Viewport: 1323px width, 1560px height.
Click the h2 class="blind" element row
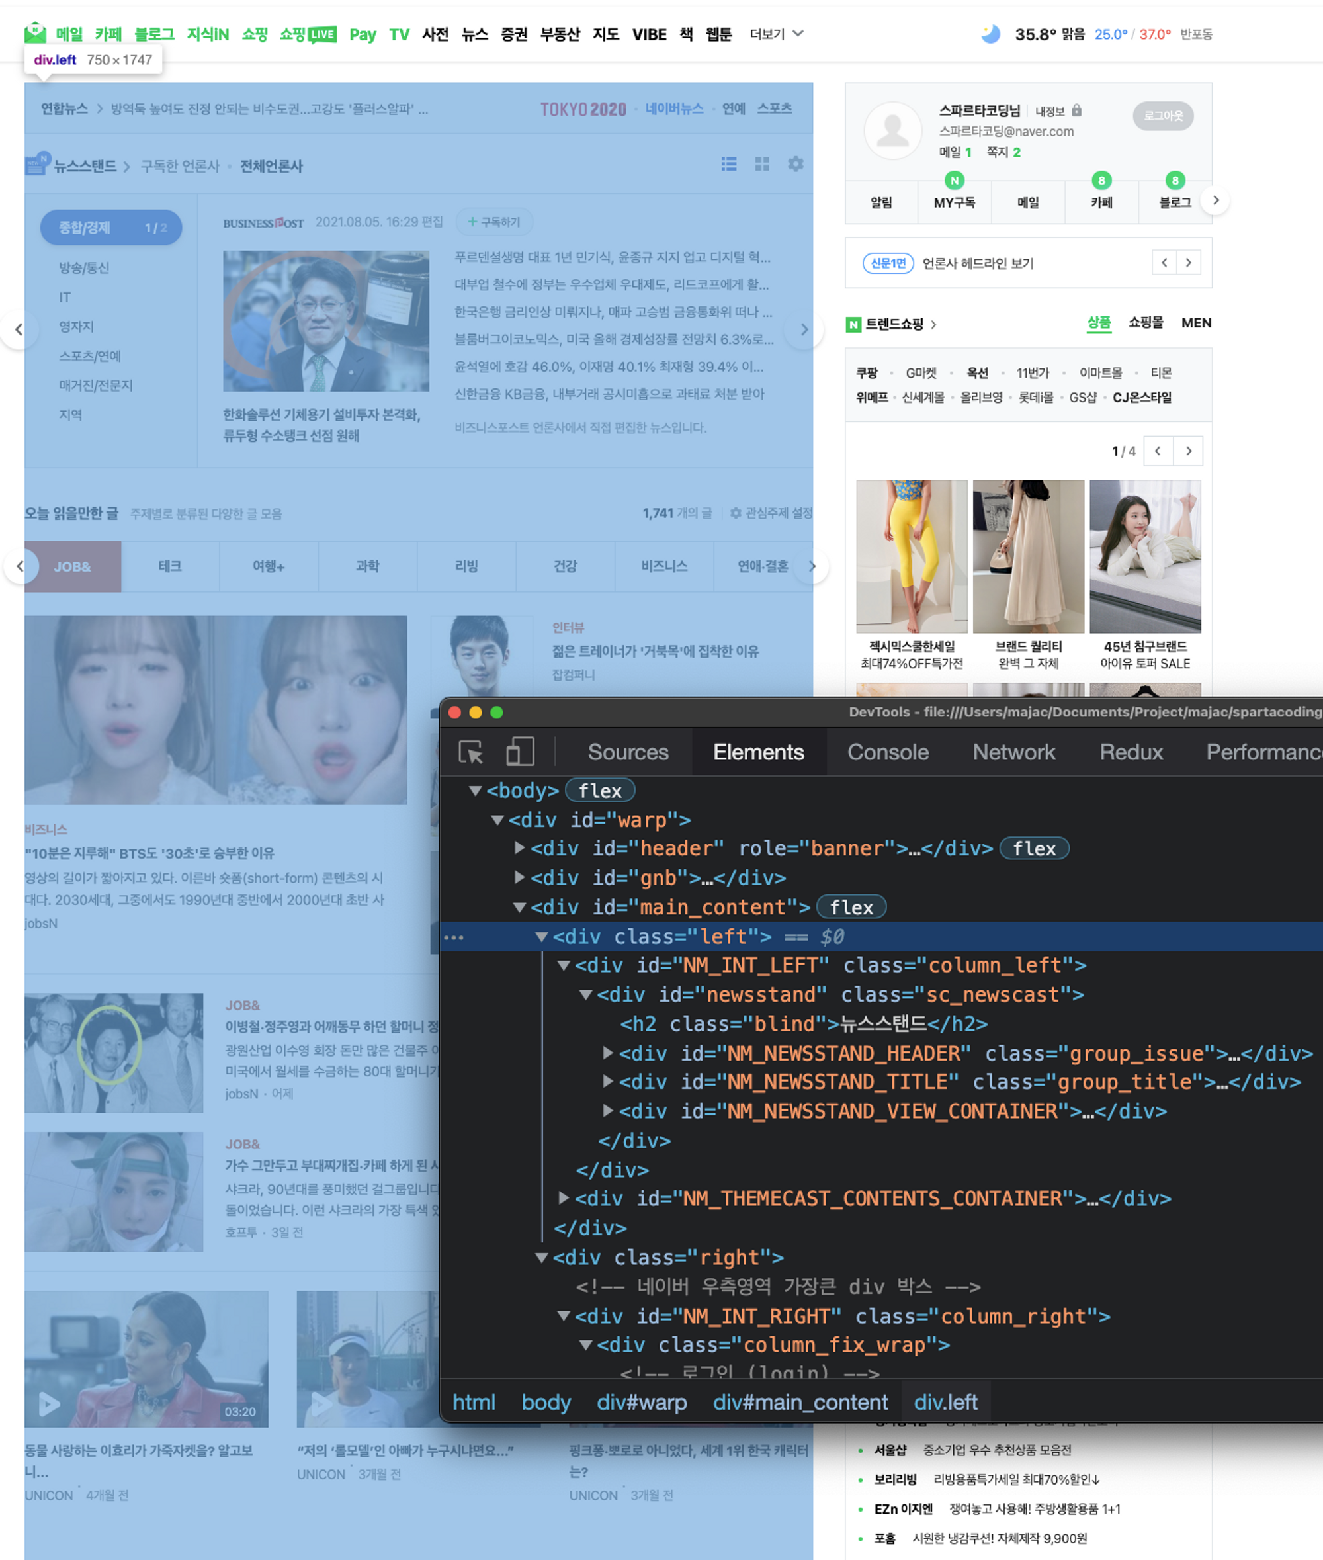(803, 1023)
